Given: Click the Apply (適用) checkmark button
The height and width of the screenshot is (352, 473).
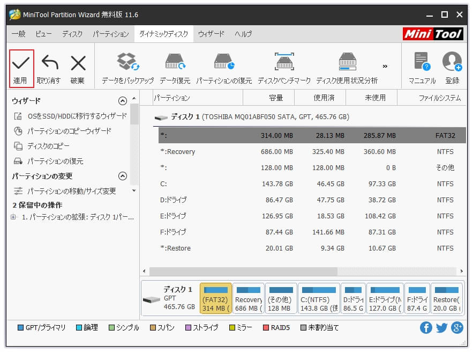Looking at the screenshot, I should pyautogui.click(x=21, y=69).
